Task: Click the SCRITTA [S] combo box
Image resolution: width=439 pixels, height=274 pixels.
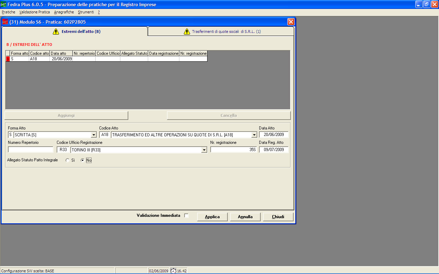Action: pos(55,135)
